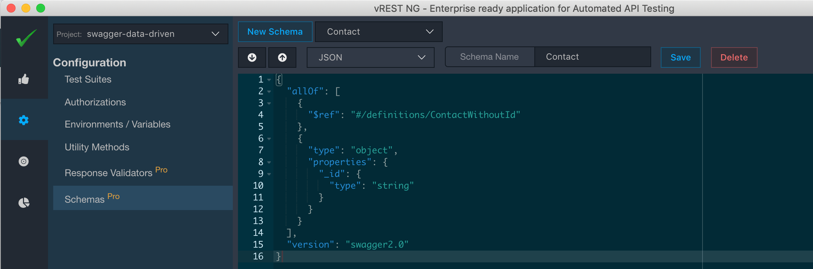Go to Test Suites configuration
The height and width of the screenshot is (269, 813).
(x=88, y=79)
